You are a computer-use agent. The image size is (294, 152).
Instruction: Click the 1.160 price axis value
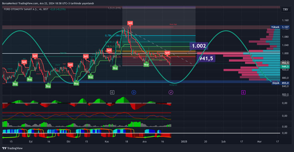click(x=285, y=20)
